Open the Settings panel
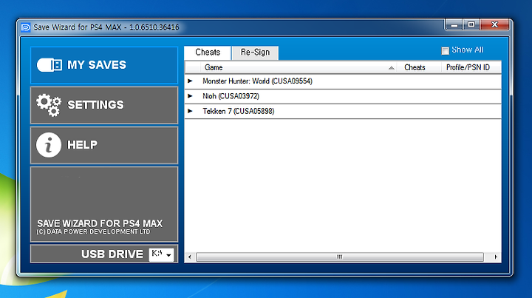This screenshot has height=298, width=532. (x=104, y=105)
